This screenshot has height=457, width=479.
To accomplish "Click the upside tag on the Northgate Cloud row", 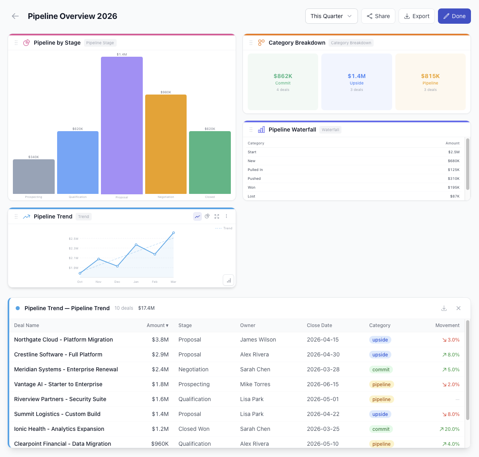I will (x=380, y=340).
